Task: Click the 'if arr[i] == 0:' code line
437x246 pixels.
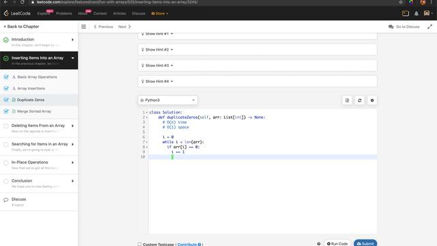Action: (183, 147)
